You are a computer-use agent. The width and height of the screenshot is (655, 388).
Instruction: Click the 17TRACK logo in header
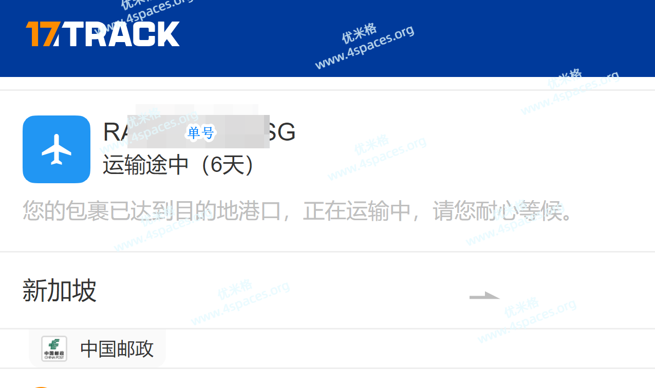click(x=103, y=34)
